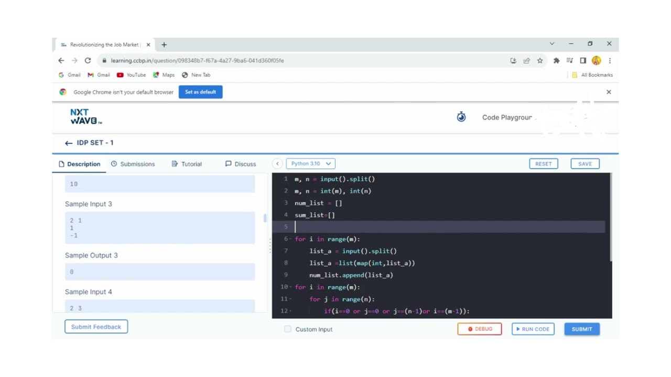
Task: Dismiss the default browser notification bar
Action: click(609, 92)
